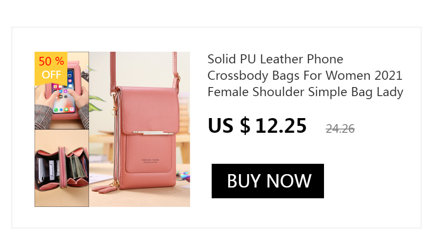This screenshot has width=432, height=250.
Task: Click the main pink crossbody bag image
Action: (140, 129)
